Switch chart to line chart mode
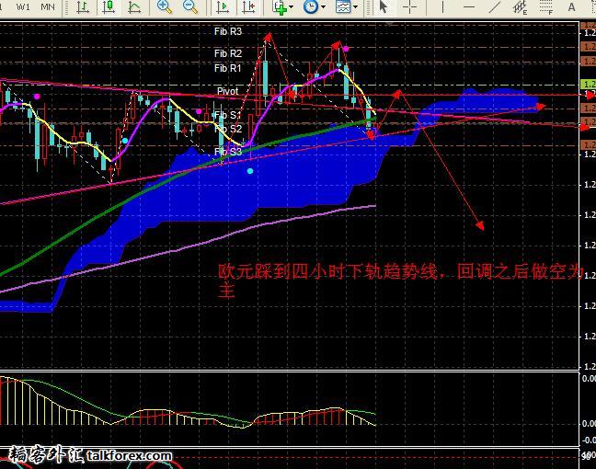Viewport: 596px width, 469px height. tap(134, 7)
